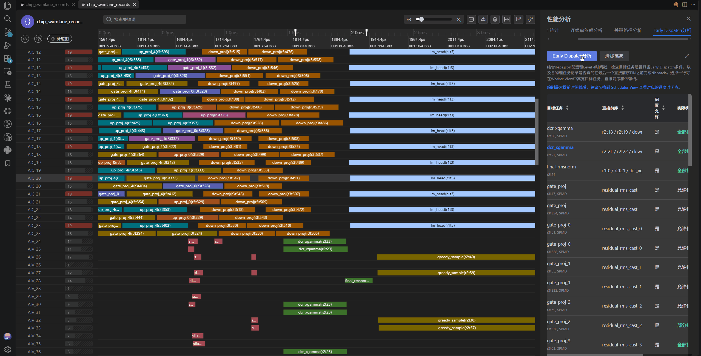The width and height of the screenshot is (701, 356).
Task: Open the Python icon in activity bar
Action: pyautogui.click(x=7, y=150)
